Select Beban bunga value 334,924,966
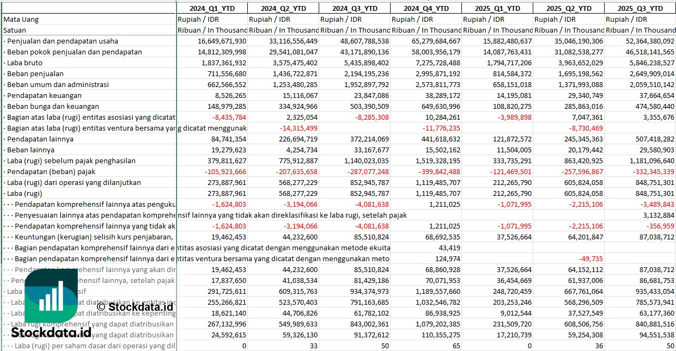The width and height of the screenshot is (676, 351). pos(298,106)
